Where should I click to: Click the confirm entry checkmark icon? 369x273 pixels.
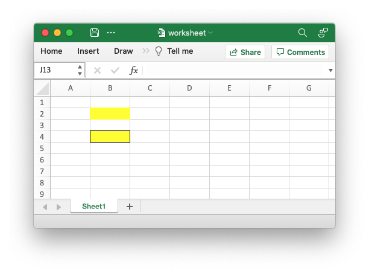coord(115,70)
